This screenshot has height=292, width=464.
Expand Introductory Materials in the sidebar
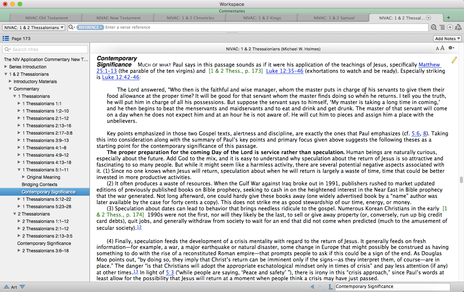point(10,81)
